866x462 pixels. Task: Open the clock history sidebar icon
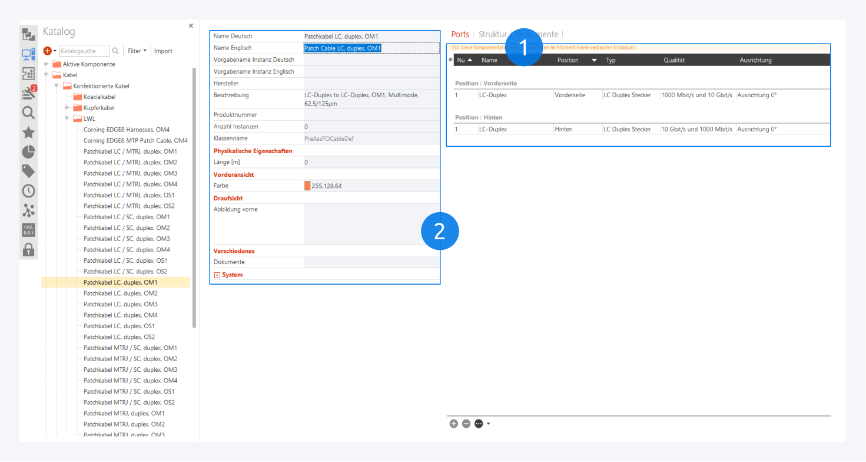click(x=28, y=190)
